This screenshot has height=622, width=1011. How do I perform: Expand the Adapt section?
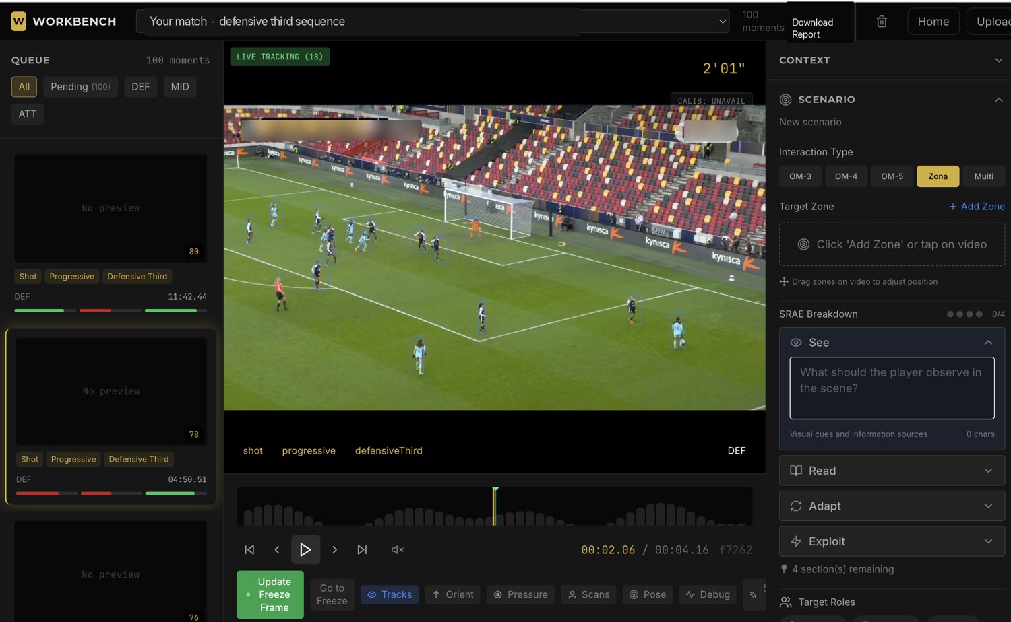pos(892,506)
